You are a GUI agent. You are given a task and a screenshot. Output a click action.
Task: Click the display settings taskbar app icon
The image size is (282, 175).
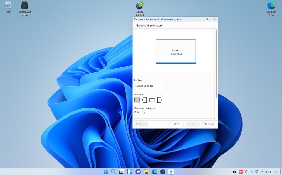click(x=171, y=171)
